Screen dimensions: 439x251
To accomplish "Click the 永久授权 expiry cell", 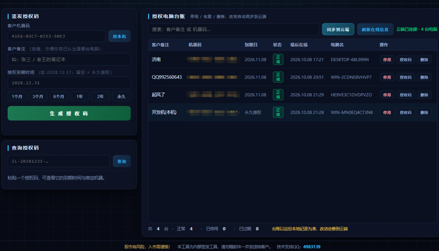I will pyautogui.click(x=253, y=112).
